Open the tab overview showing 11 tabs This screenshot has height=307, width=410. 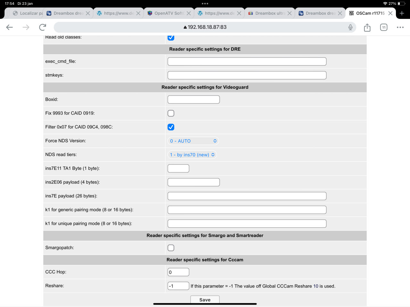[x=383, y=27]
